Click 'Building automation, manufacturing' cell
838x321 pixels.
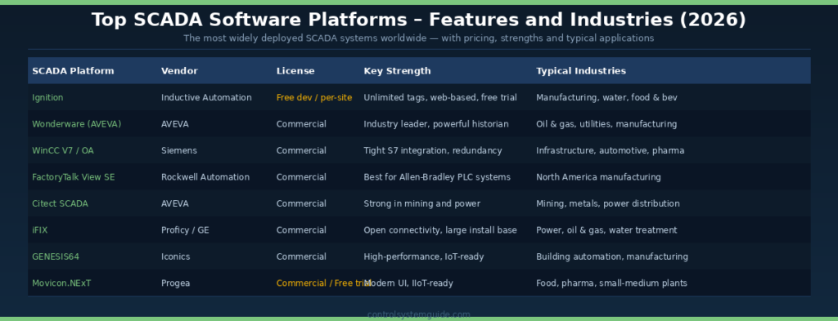tap(612, 257)
